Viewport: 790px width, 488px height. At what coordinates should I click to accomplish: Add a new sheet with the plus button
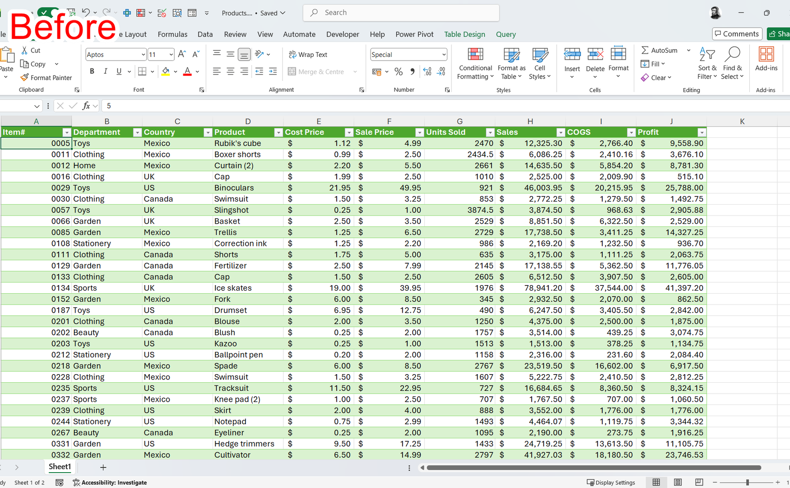103,467
